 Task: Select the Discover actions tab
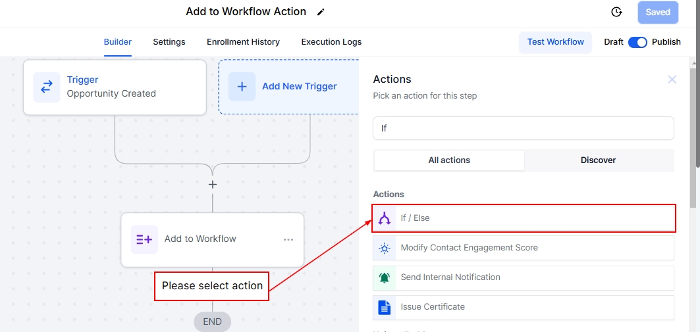598,160
